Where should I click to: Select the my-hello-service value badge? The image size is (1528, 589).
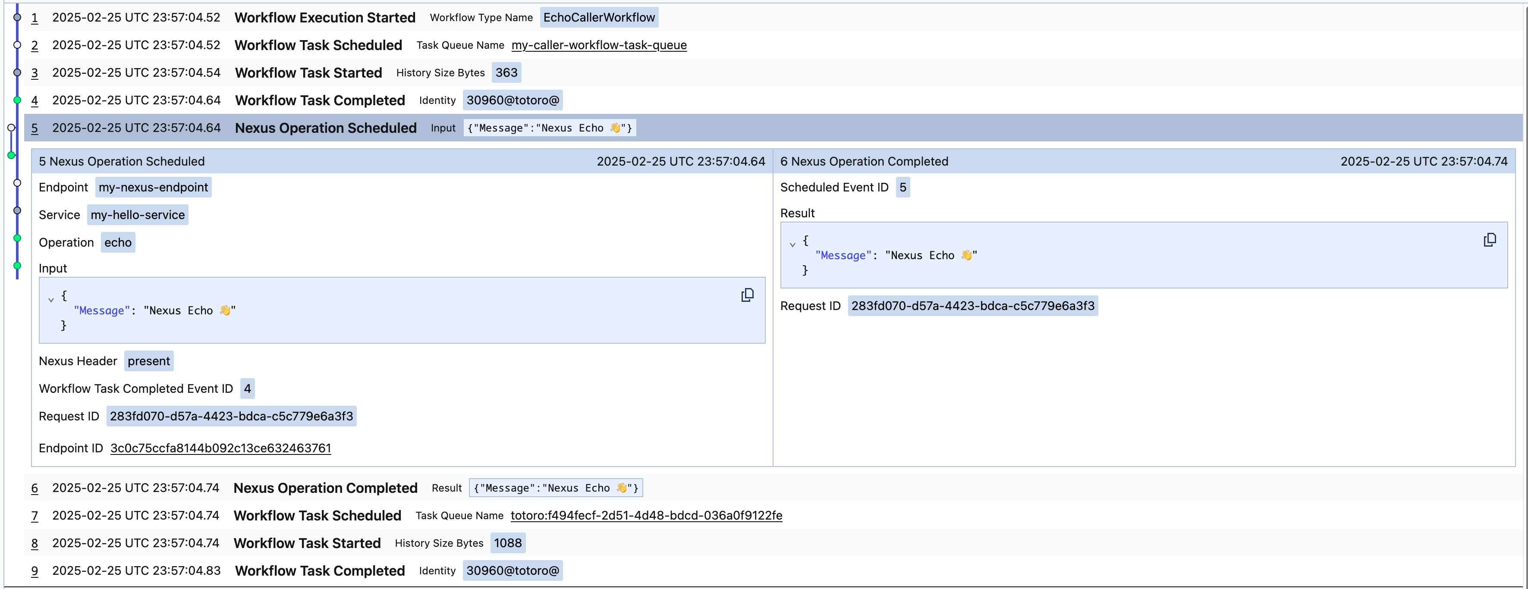point(138,215)
